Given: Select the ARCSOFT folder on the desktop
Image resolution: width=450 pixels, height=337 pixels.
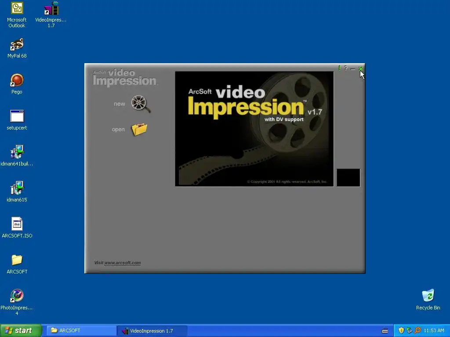Looking at the screenshot, I should [x=17, y=264].
